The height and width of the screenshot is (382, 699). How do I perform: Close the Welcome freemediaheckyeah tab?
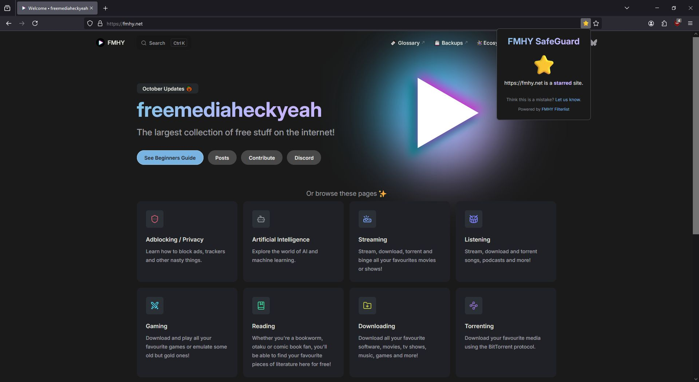pos(91,8)
